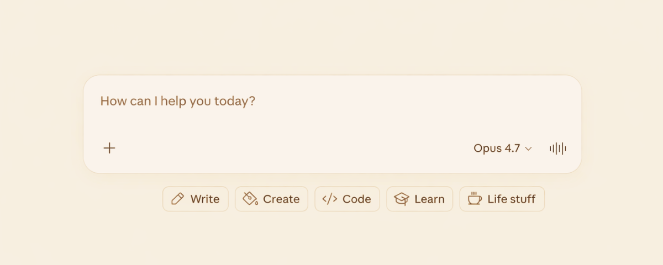The height and width of the screenshot is (265, 663).
Task: Click the 'Learn' label text
Action: point(429,199)
